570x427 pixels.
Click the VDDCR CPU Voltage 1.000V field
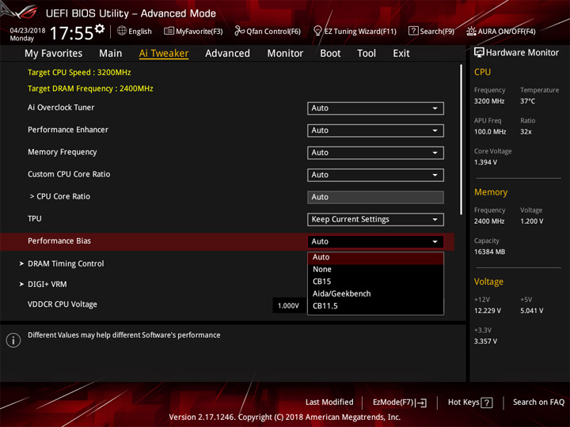pyautogui.click(x=288, y=306)
